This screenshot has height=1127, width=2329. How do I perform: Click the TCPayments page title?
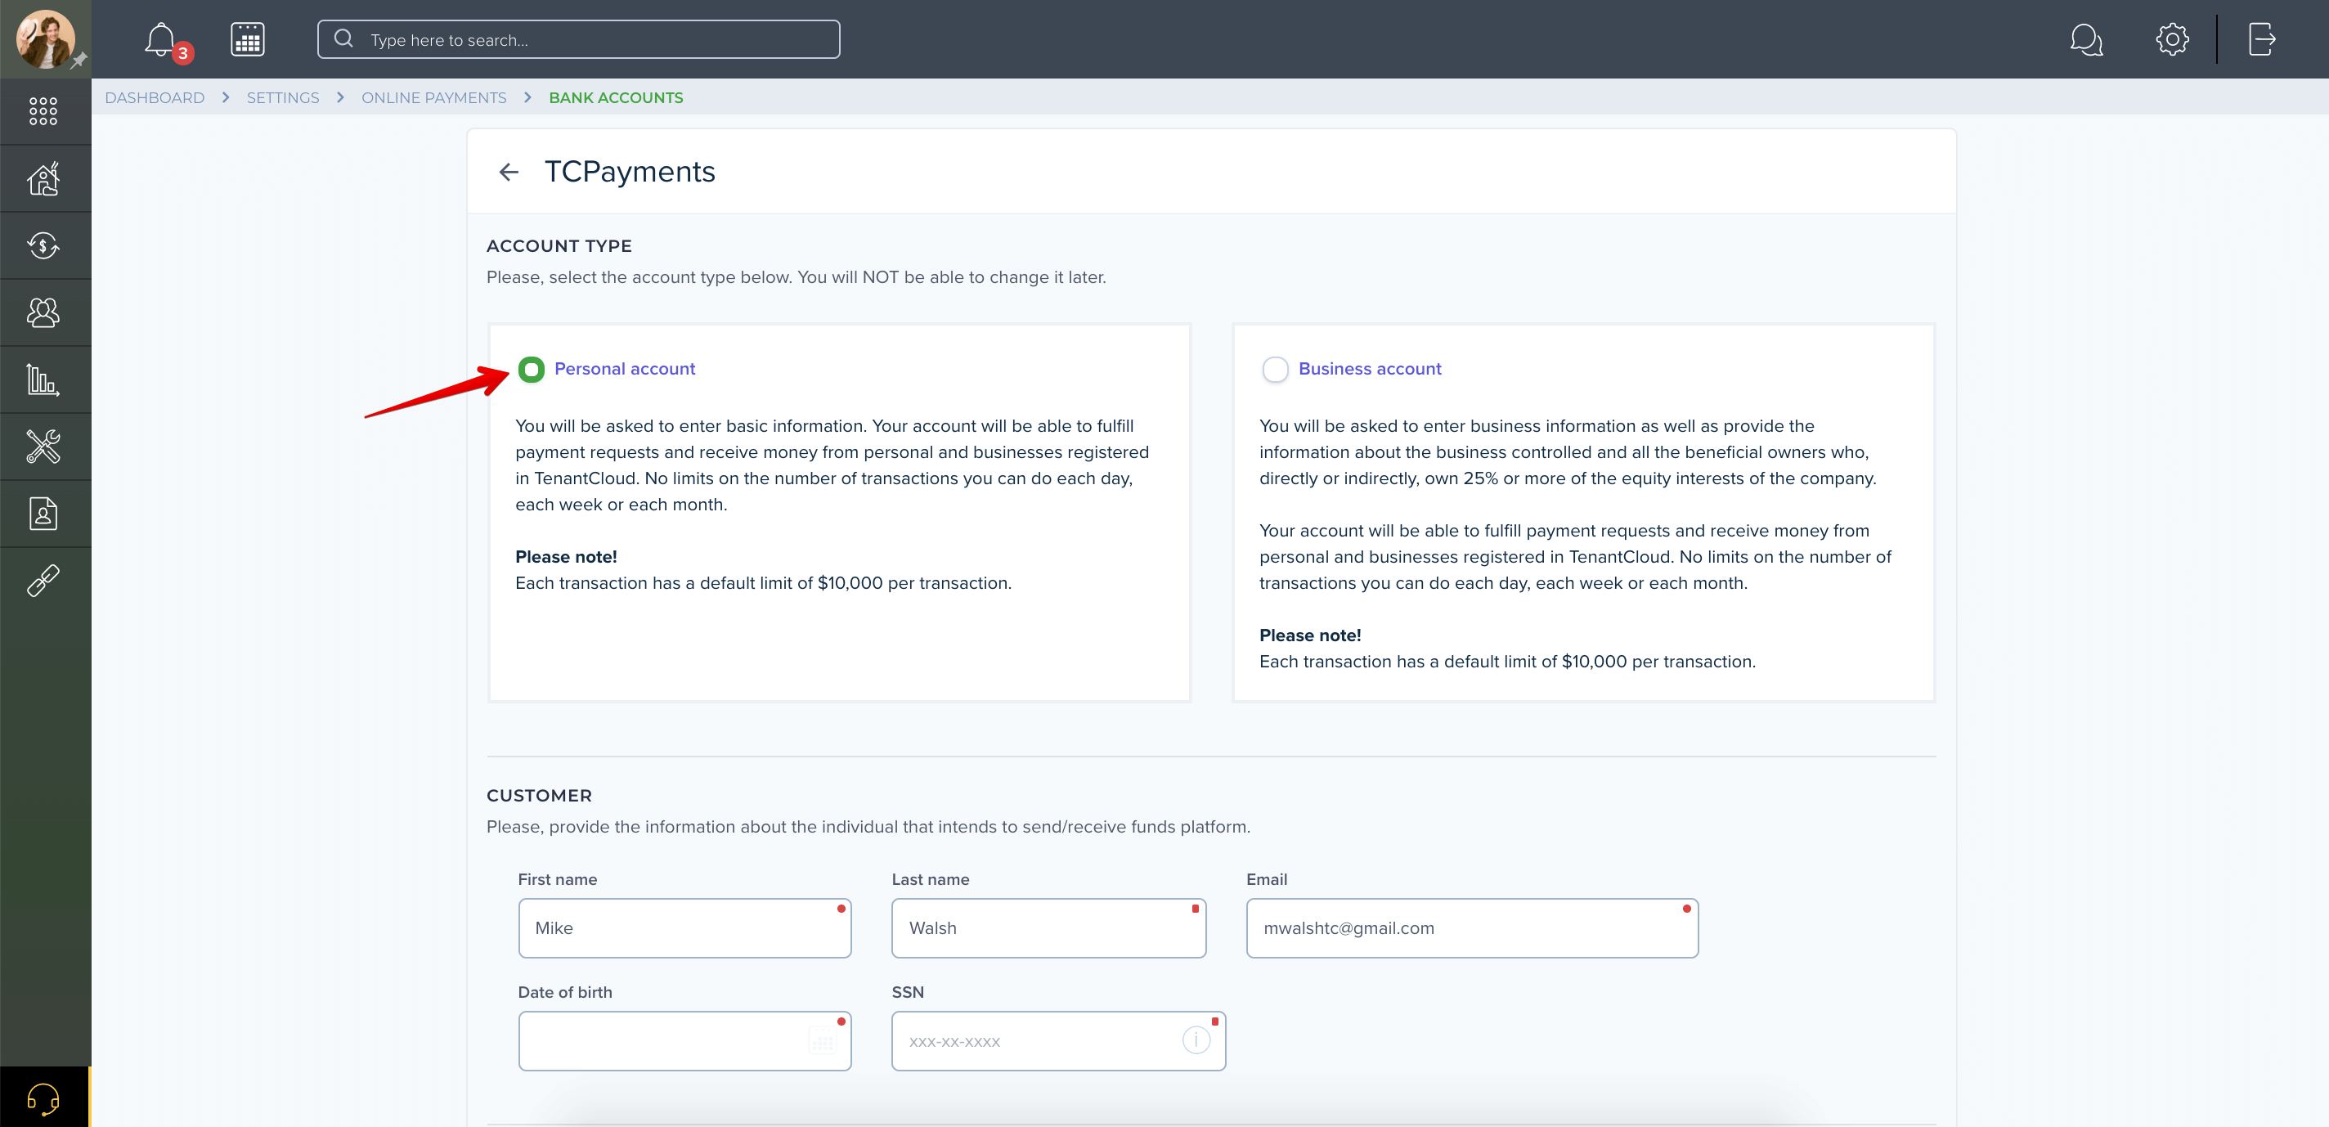click(x=629, y=172)
